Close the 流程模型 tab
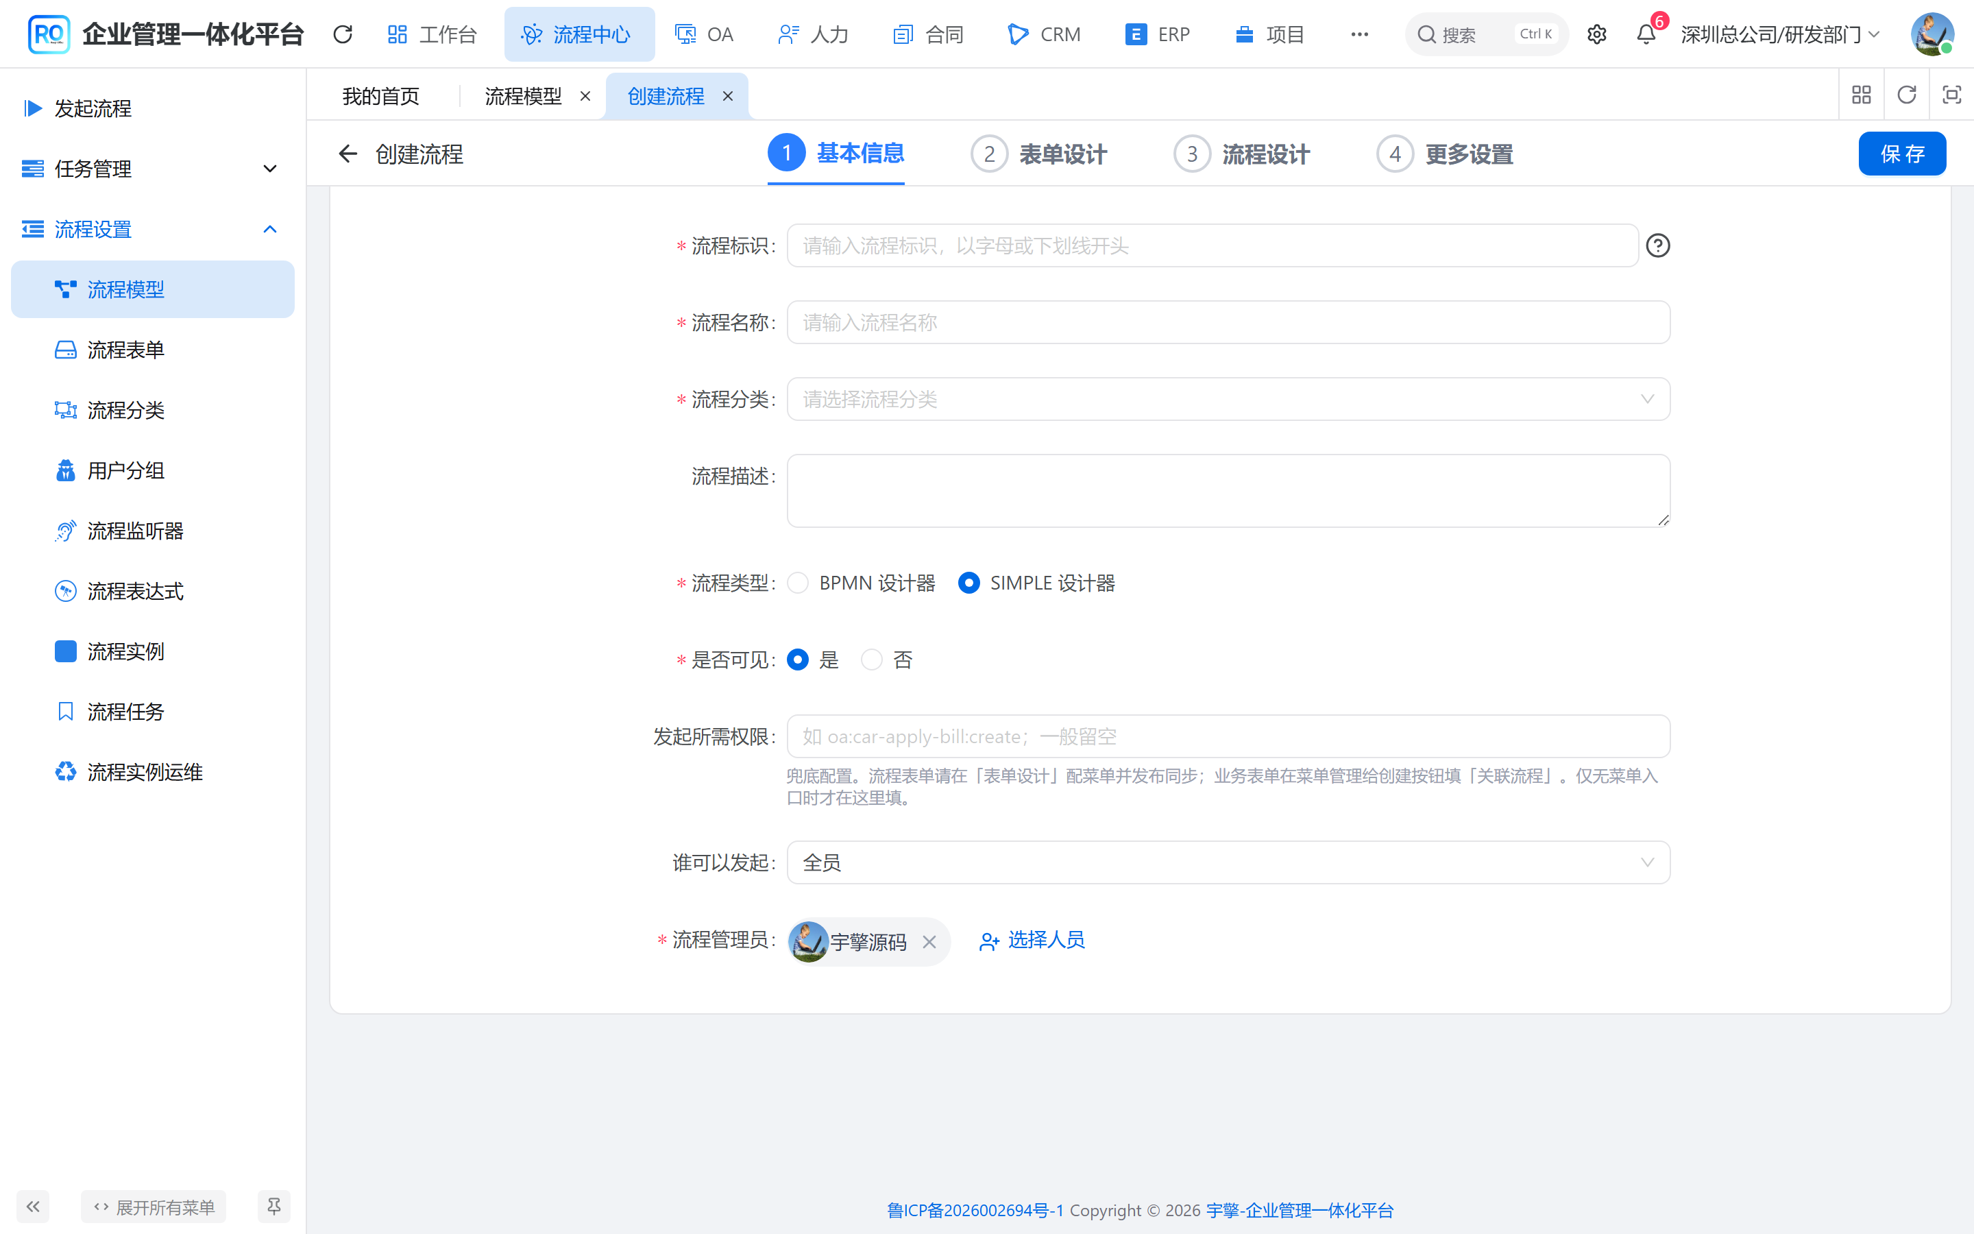This screenshot has width=1974, height=1234. pos(585,96)
